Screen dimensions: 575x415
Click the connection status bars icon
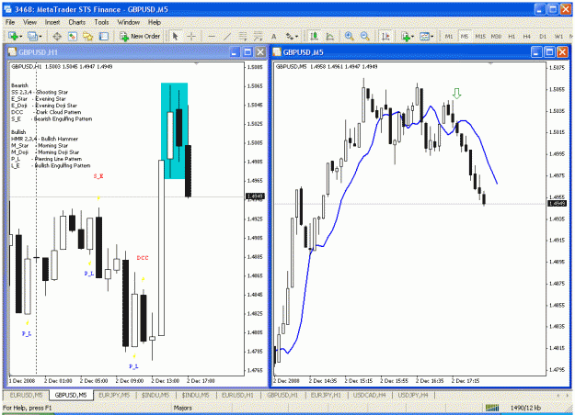click(492, 408)
